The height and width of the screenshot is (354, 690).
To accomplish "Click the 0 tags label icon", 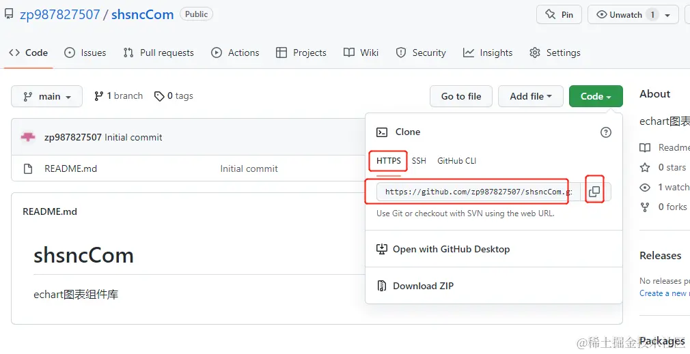I will pos(159,96).
